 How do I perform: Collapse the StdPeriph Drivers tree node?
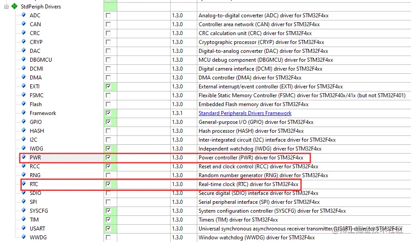pyautogui.click(x=6, y=7)
